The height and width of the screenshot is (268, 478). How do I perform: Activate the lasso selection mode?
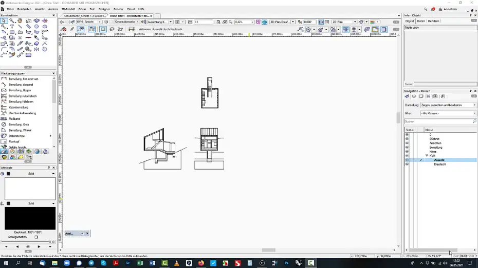[112, 29]
